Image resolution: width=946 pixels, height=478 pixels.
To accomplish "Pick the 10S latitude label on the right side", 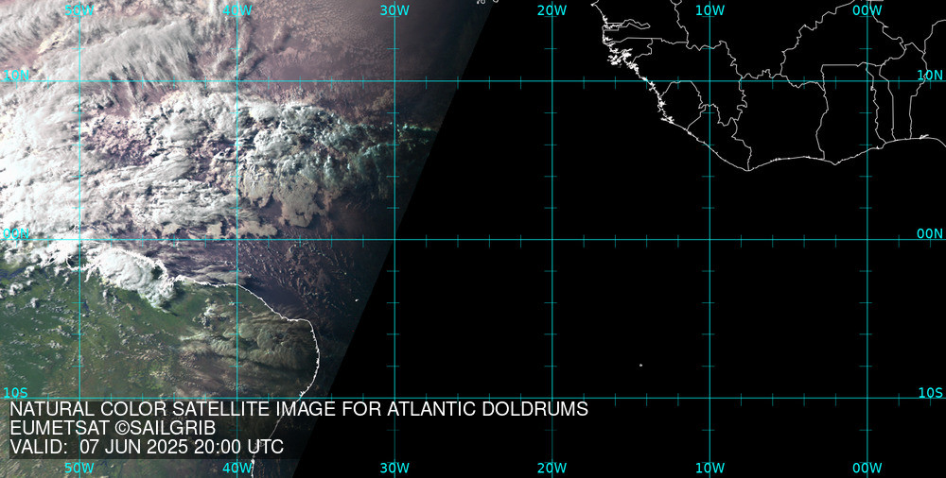I will [930, 393].
